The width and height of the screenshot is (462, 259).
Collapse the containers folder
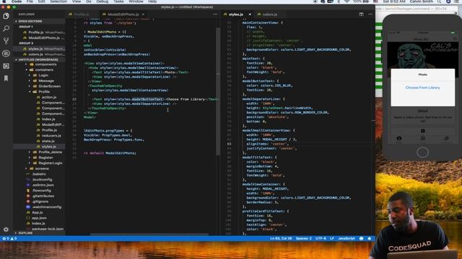[44, 70]
